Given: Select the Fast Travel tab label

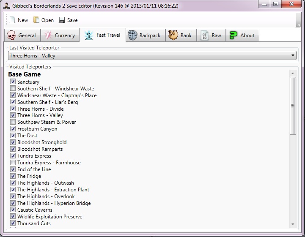Looking at the screenshot, I should (108, 35).
